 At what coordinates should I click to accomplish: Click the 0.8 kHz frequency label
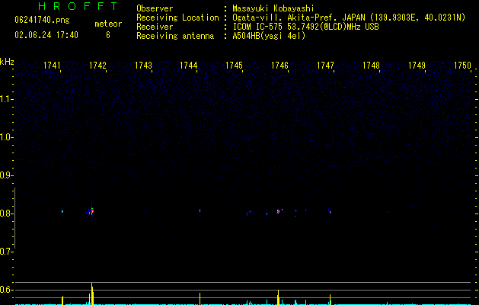[x=6, y=213]
